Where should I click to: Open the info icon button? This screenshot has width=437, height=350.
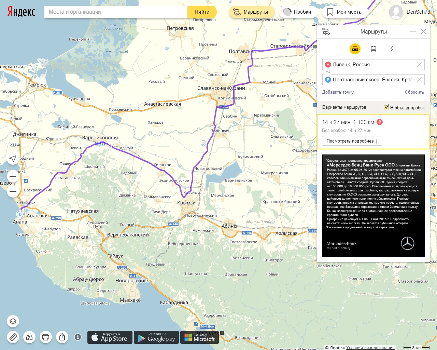point(78,337)
